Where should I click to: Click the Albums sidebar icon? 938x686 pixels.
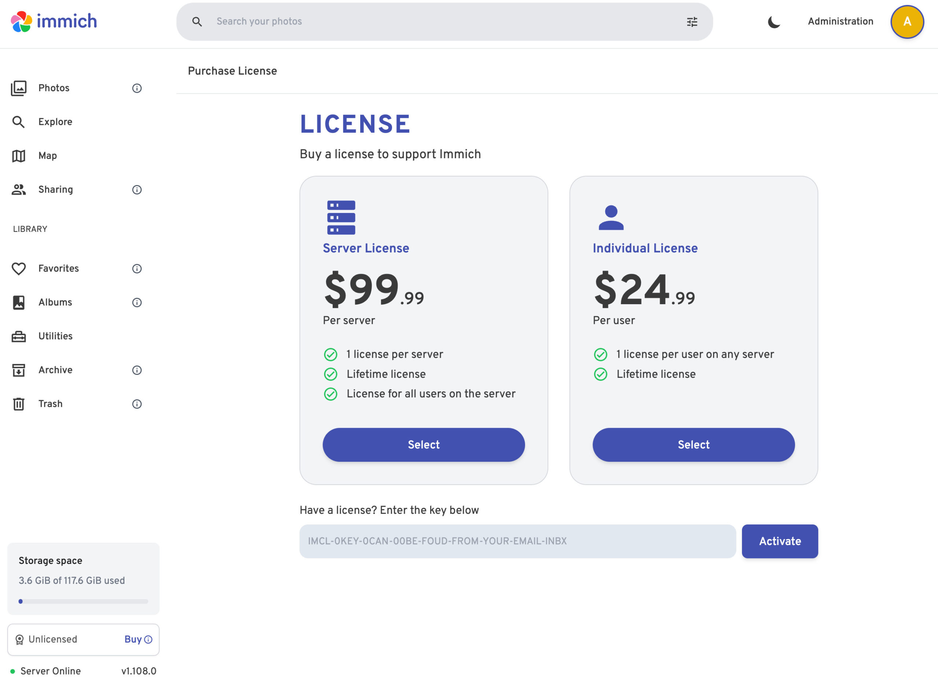(x=19, y=302)
